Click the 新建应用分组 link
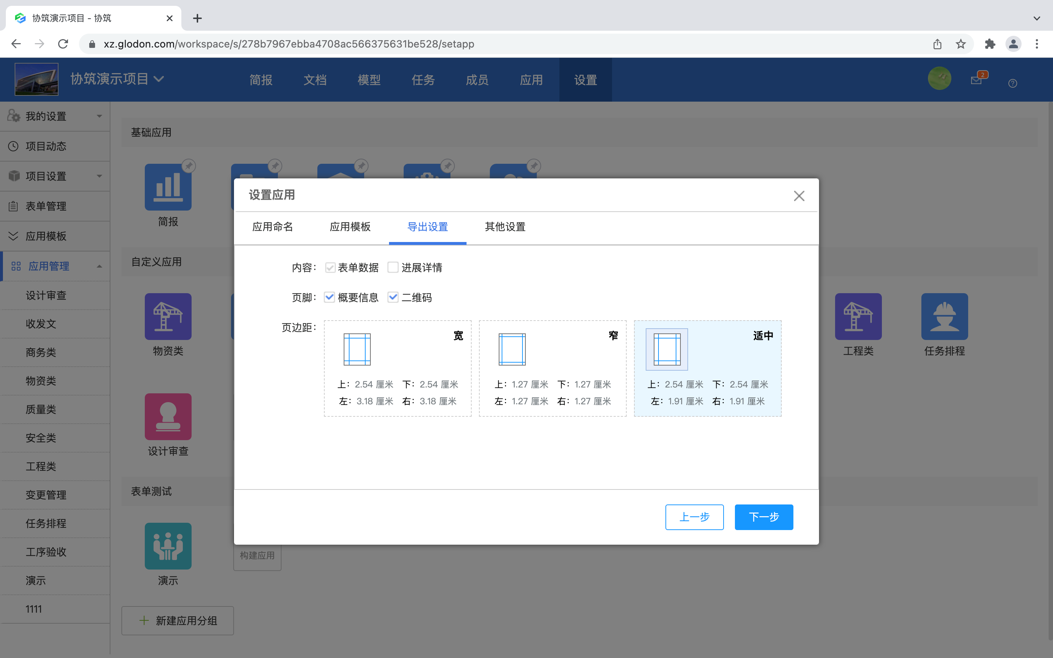This screenshot has height=658, width=1053. [177, 621]
